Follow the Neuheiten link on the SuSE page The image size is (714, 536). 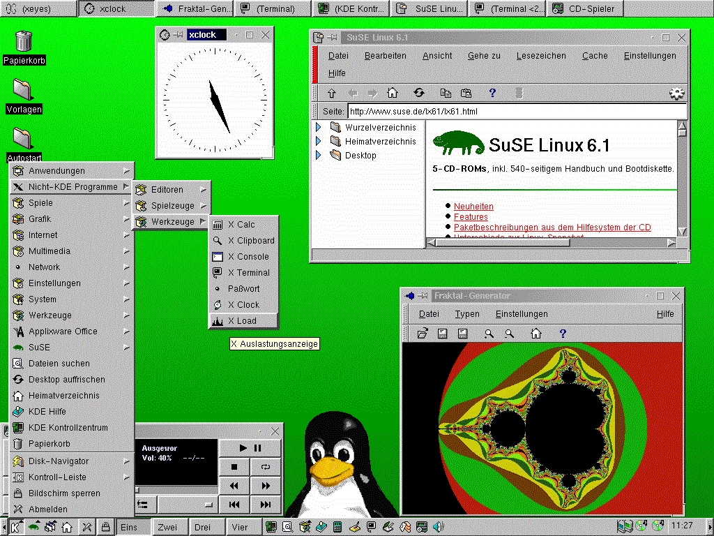click(x=476, y=206)
